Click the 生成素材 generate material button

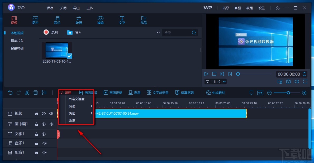click(x=216, y=93)
